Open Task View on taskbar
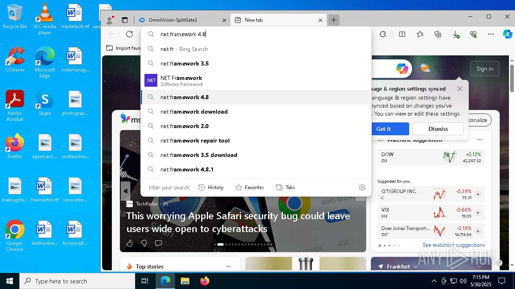This screenshot has height=289, width=515. [145, 281]
